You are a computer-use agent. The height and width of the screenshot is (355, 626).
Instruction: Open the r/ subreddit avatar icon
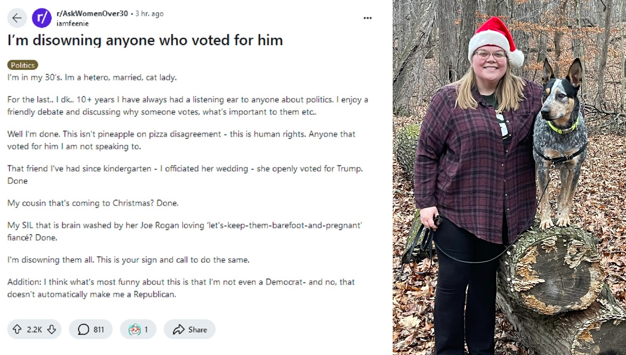[41, 18]
